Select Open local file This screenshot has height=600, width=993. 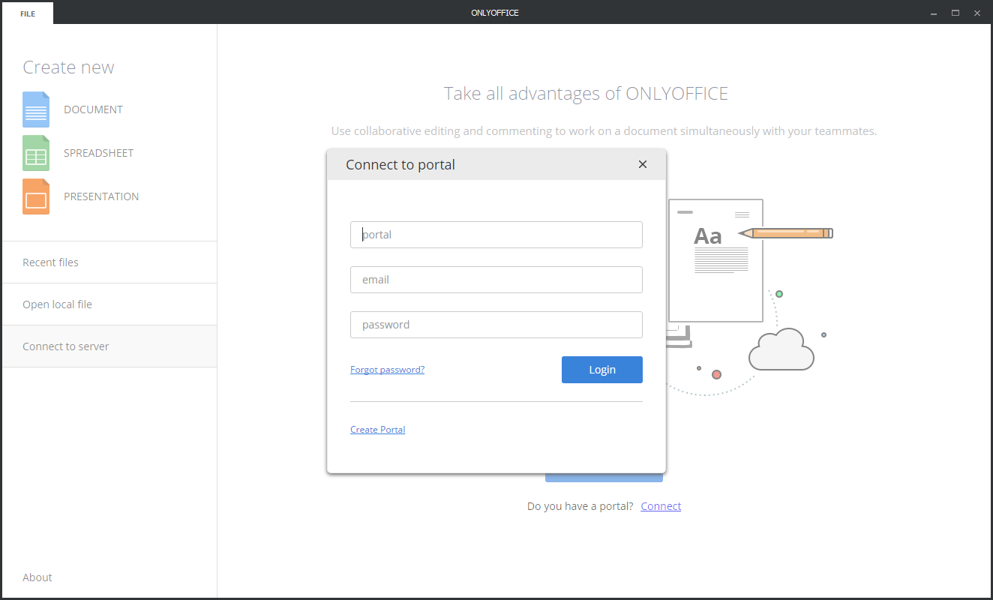pyautogui.click(x=109, y=304)
